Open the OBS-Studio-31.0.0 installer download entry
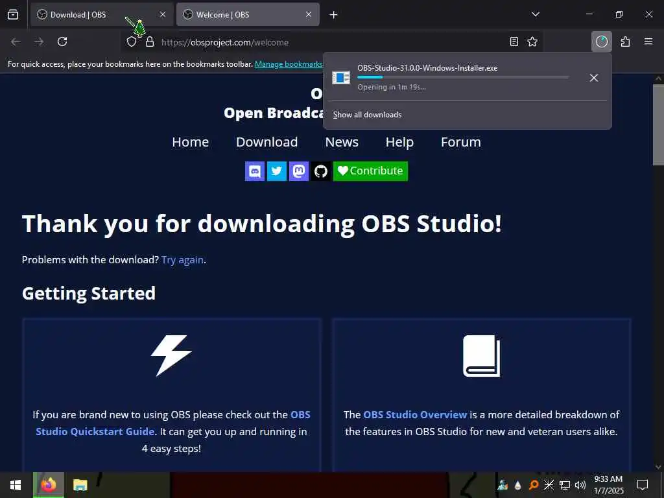The width and height of the screenshot is (664, 498). coord(456,78)
